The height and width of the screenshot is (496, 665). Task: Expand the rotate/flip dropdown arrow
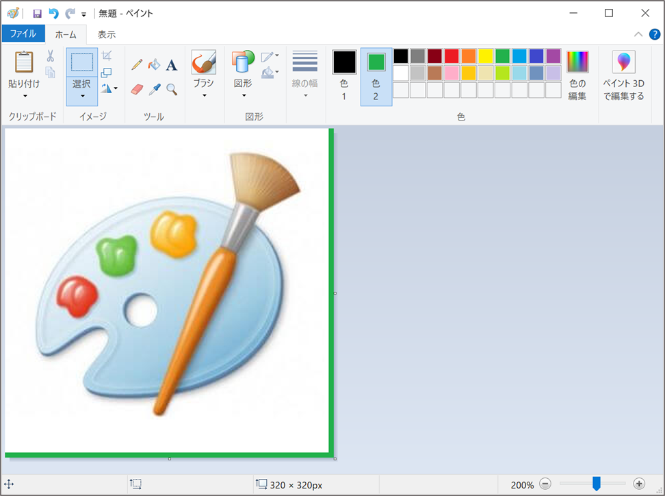click(x=116, y=88)
